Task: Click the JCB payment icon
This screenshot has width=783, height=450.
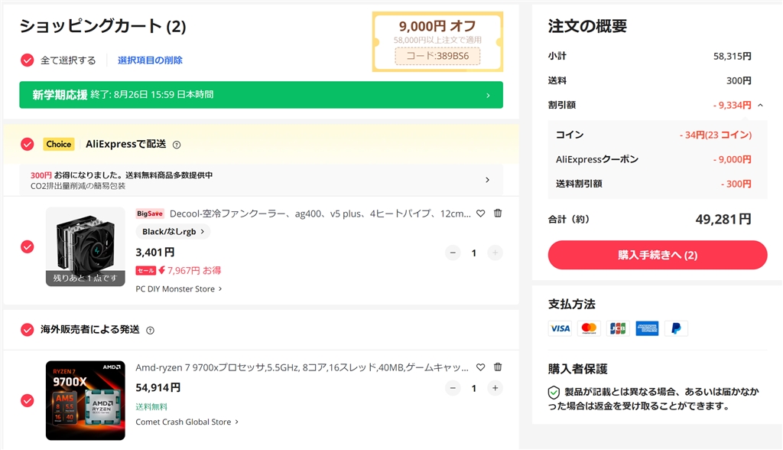Action: pyautogui.click(x=618, y=328)
